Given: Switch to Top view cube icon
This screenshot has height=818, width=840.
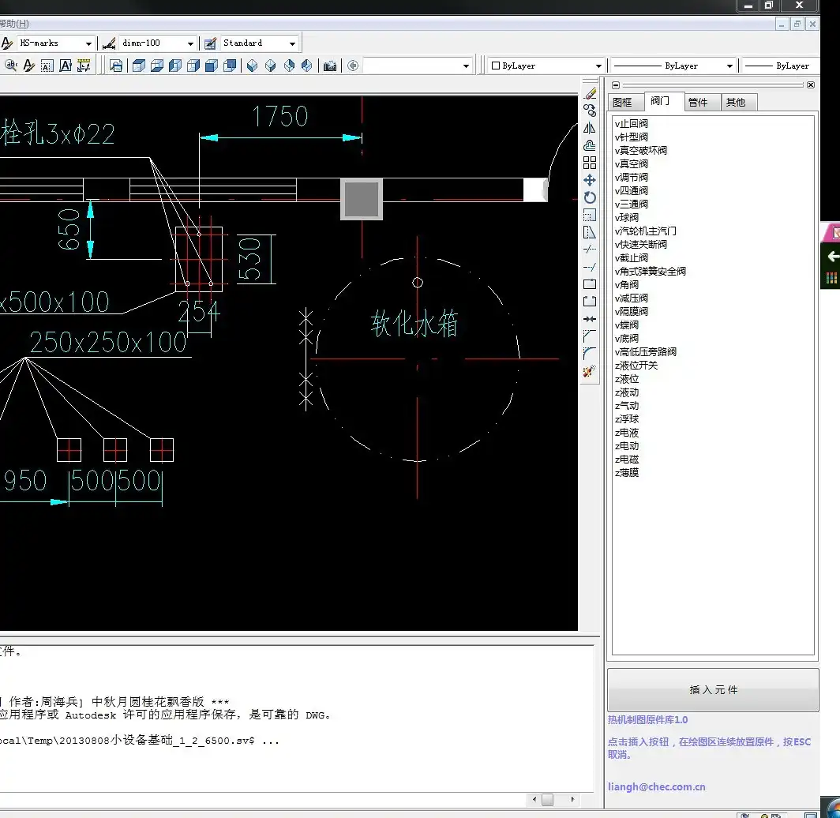Looking at the screenshot, I should pyautogui.click(x=139, y=66).
